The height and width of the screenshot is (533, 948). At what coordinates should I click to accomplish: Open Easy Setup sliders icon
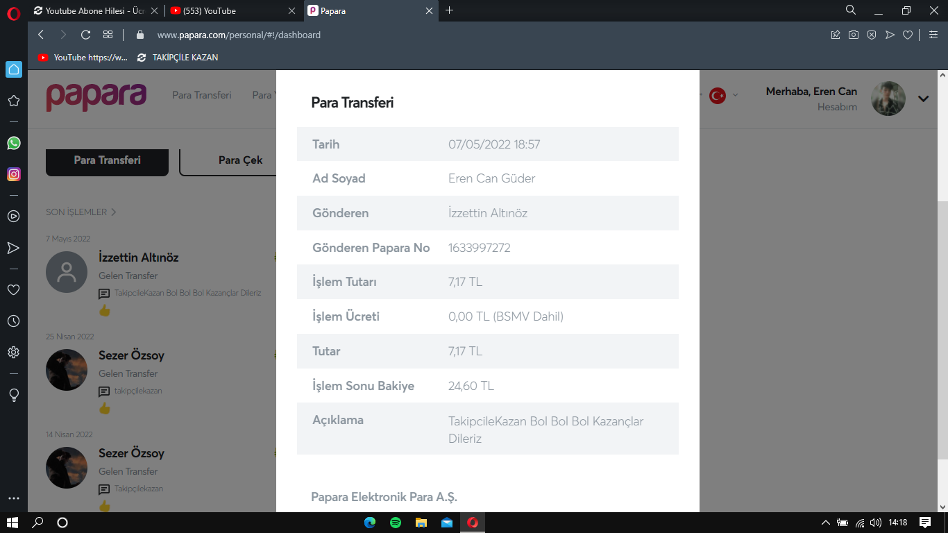(x=933, y=35)
